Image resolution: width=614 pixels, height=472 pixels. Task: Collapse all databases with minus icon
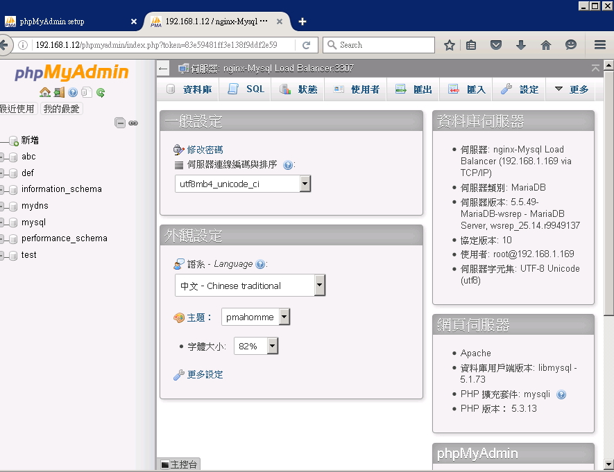120,123
